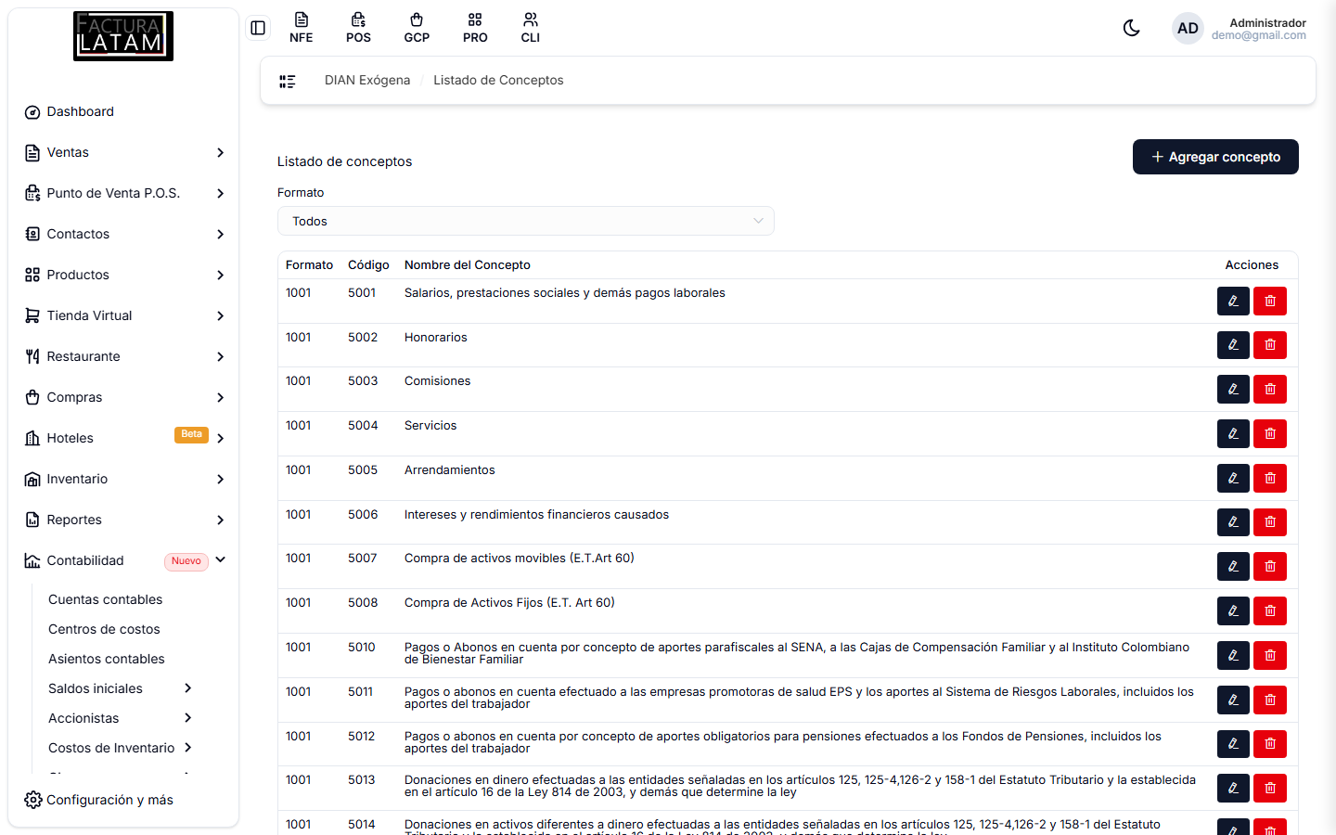
Task: Expand the Ventas menu
Action: coord(124,152)
